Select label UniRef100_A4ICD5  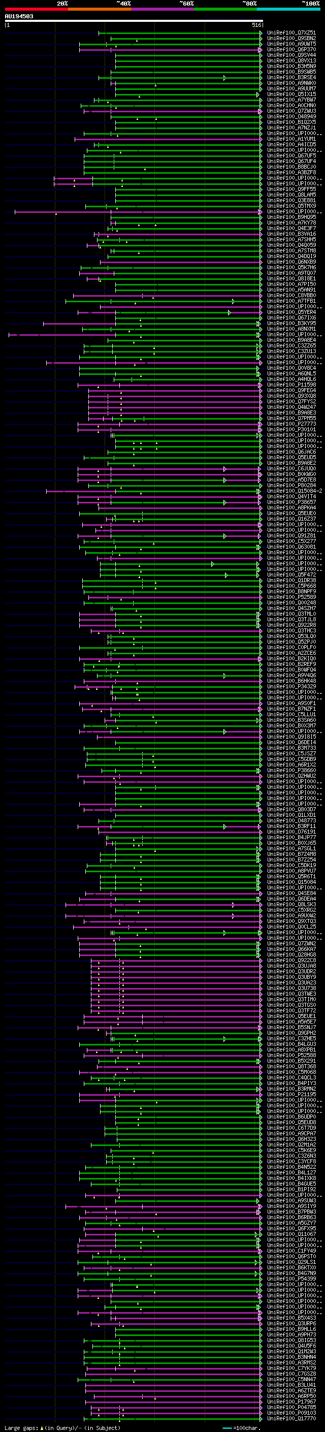[x=291, y=145]
